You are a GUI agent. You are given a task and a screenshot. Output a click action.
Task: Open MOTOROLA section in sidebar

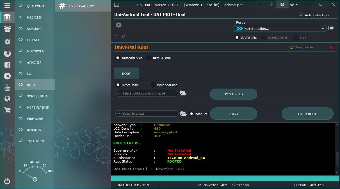[x=35, y=51]
